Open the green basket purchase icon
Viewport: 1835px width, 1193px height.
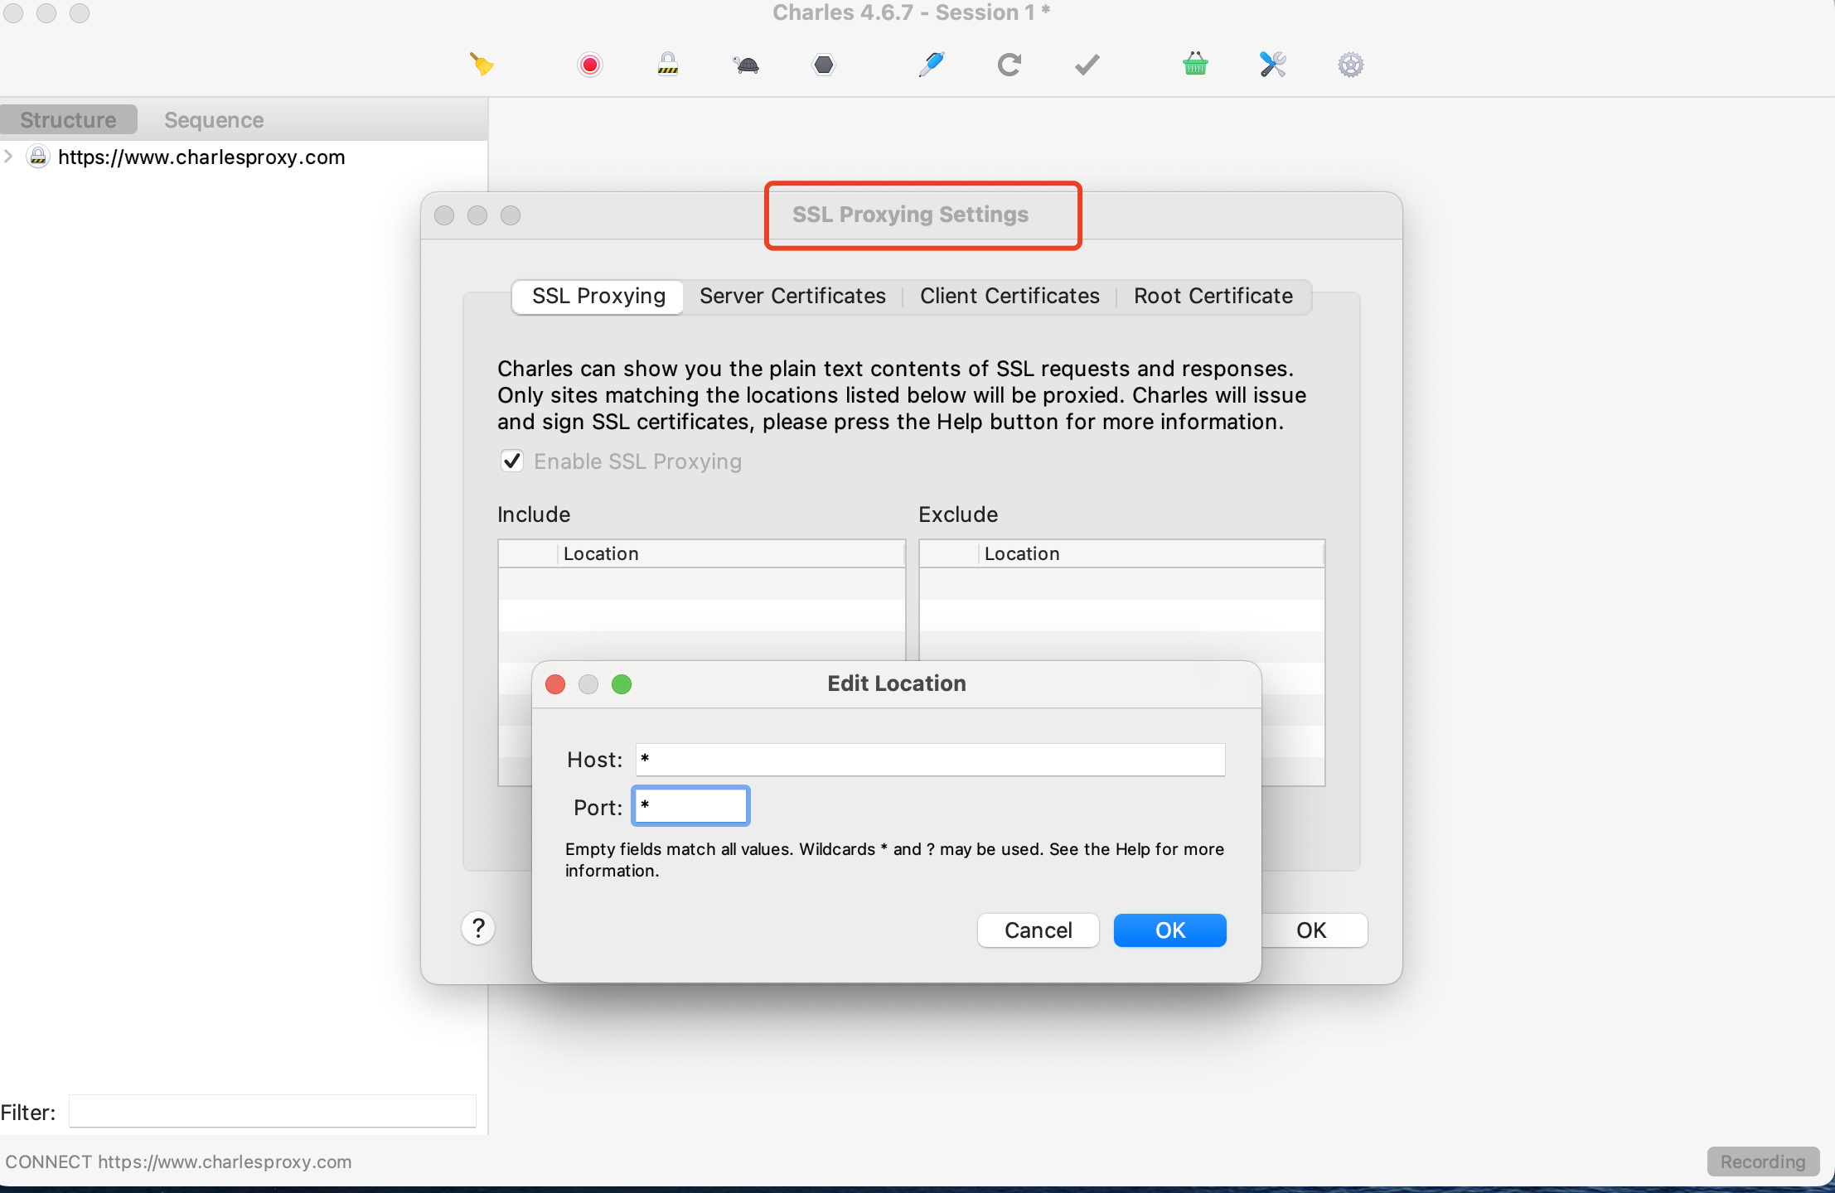(x=1194, y=64)
